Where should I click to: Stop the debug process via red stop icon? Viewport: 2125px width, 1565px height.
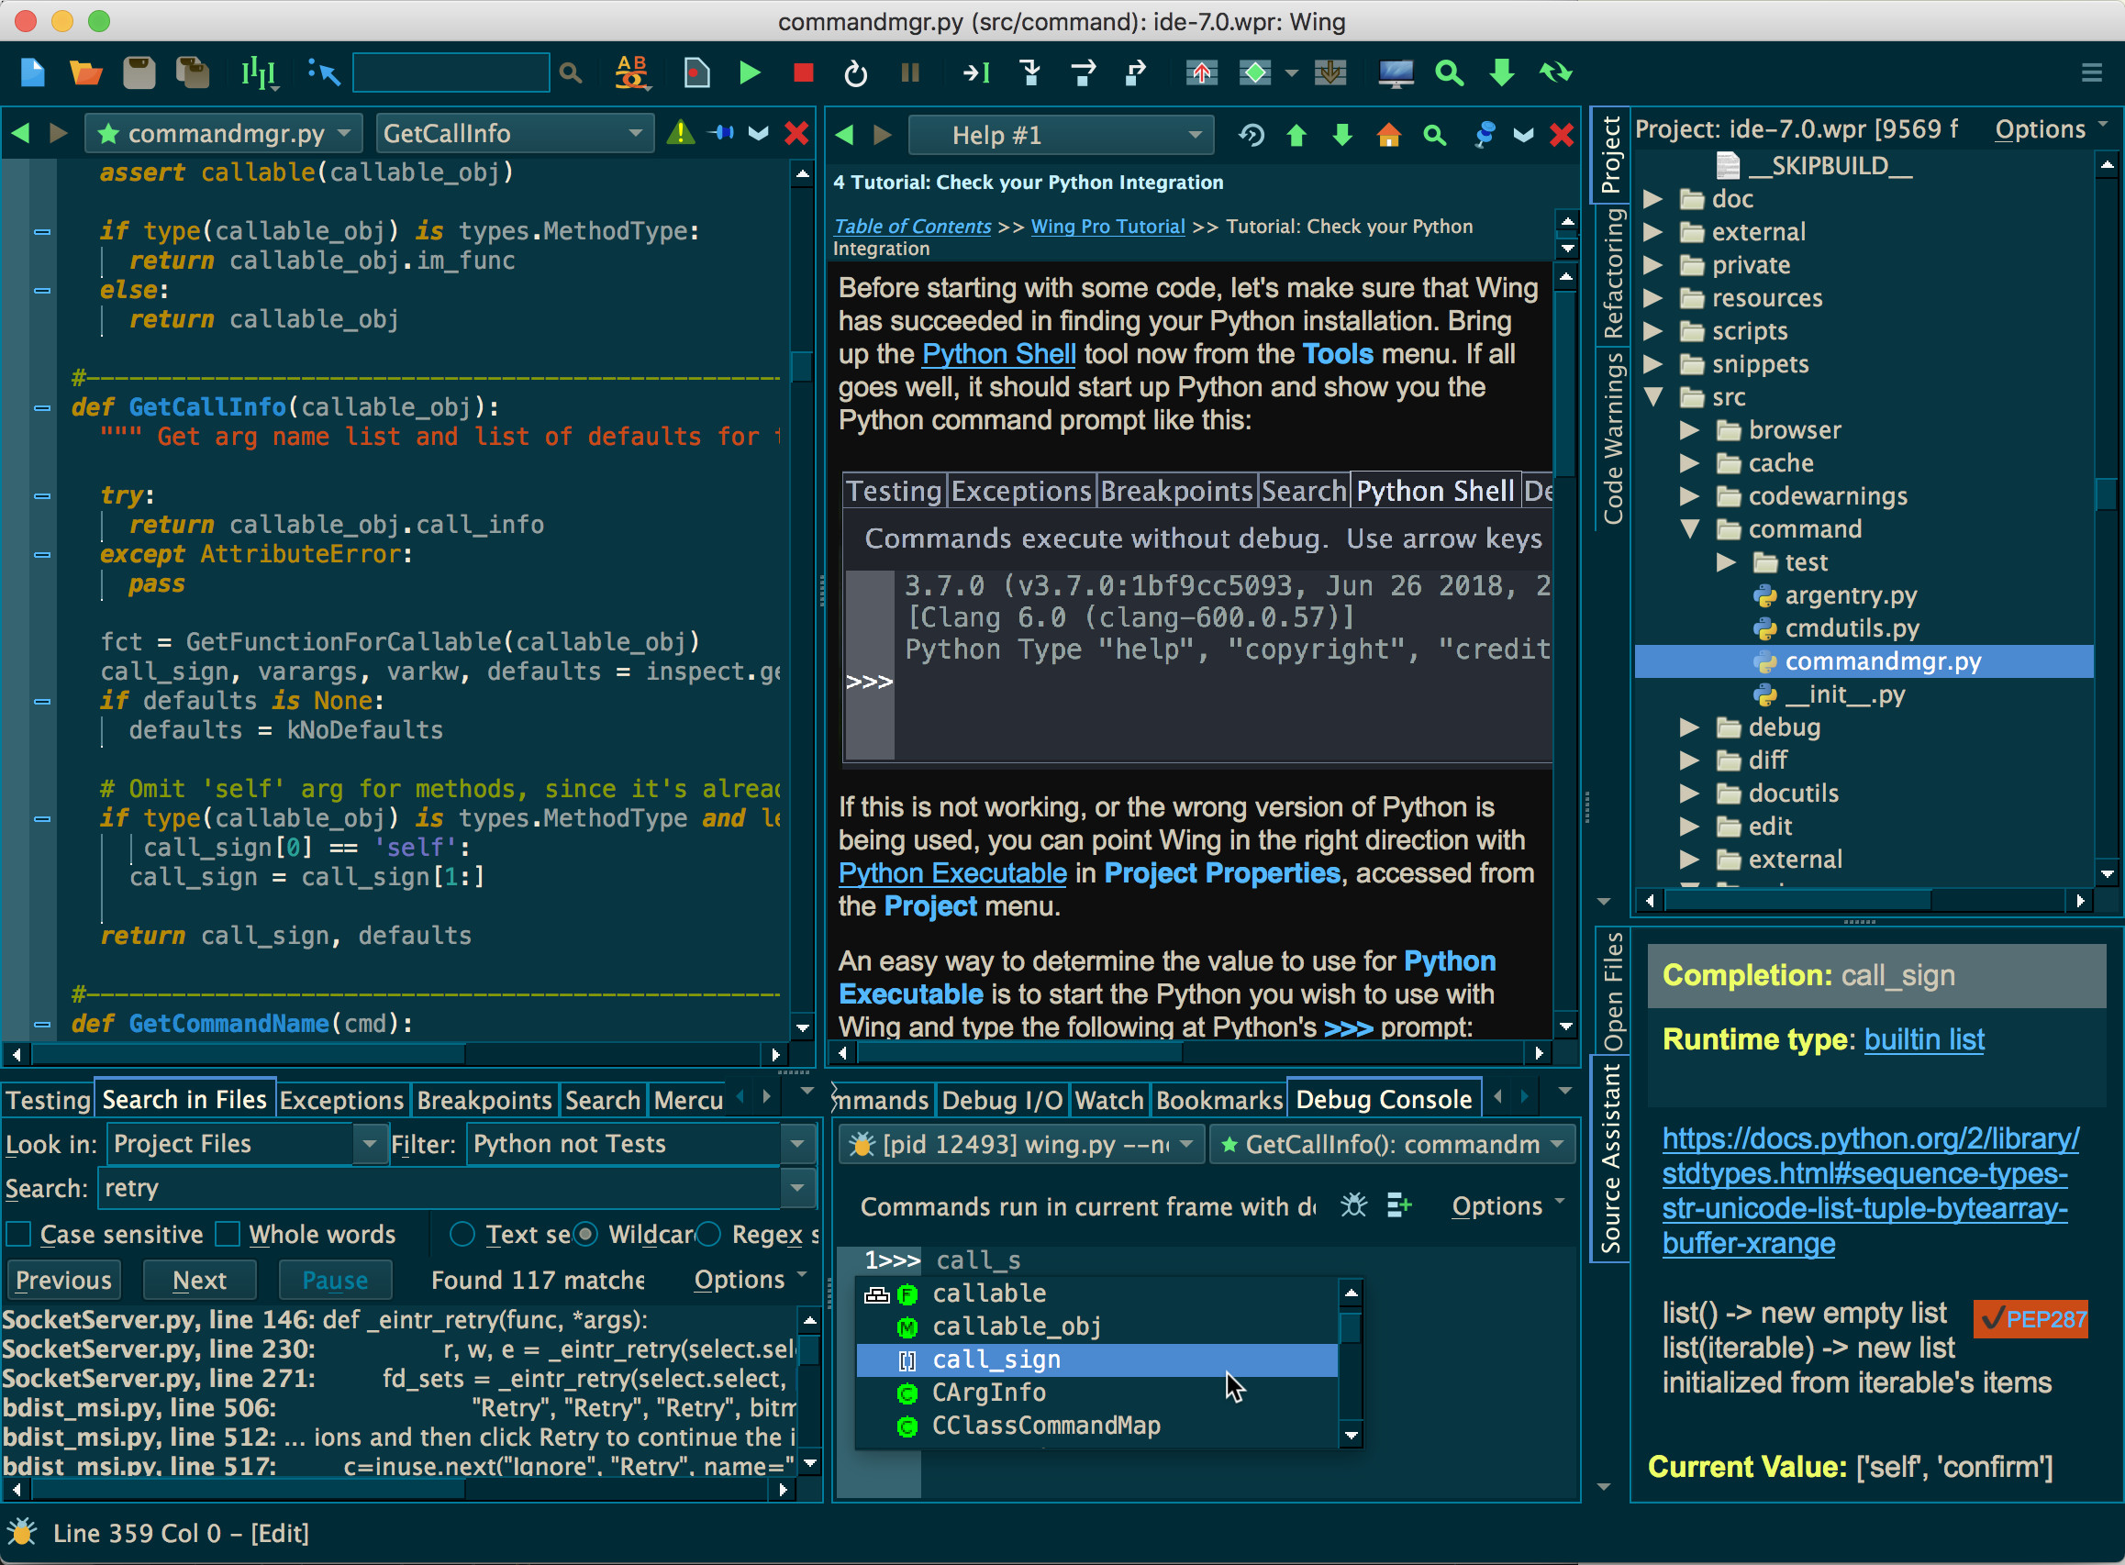(802, 73)
